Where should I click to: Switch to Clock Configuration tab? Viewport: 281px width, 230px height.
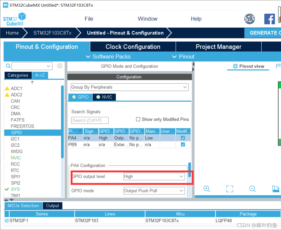click(133, 47)
